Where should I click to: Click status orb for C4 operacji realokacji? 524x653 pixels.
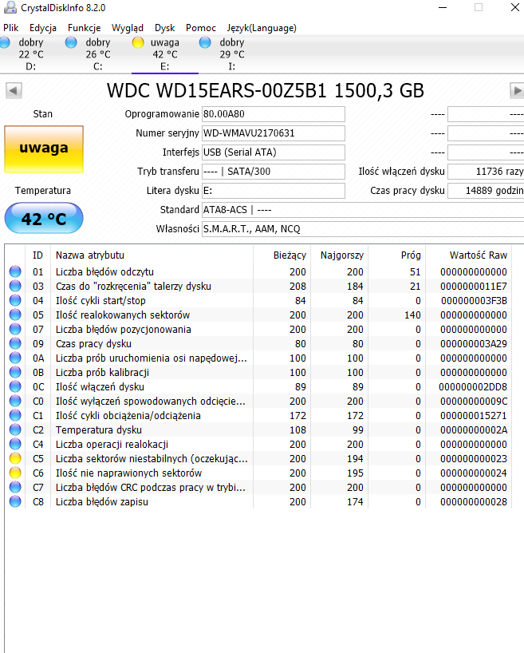(15, 444)
